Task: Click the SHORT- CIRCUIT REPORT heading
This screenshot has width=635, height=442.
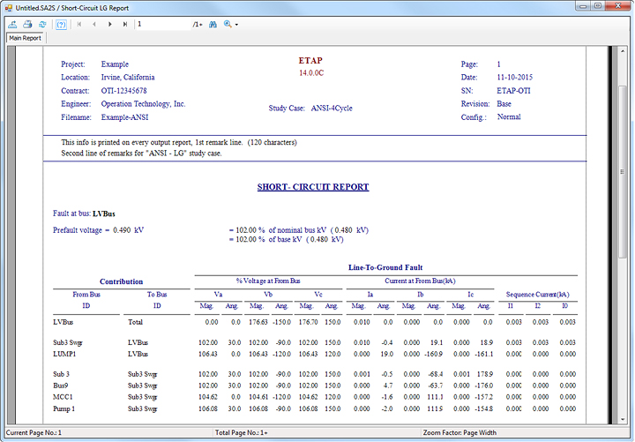Action: pyautogui.click(x=312, y=187)
